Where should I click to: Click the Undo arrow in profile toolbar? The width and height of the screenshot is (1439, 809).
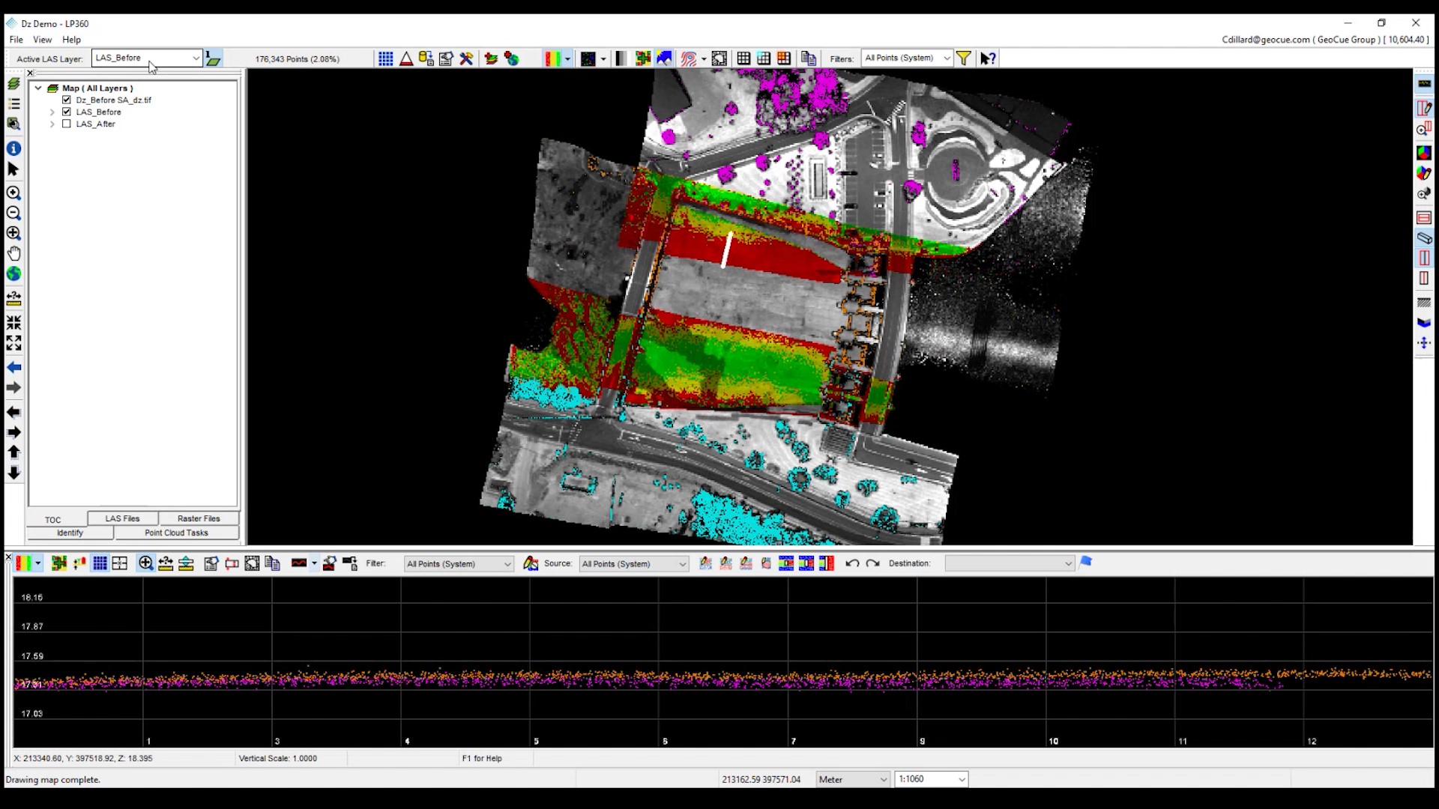[852, 563]
